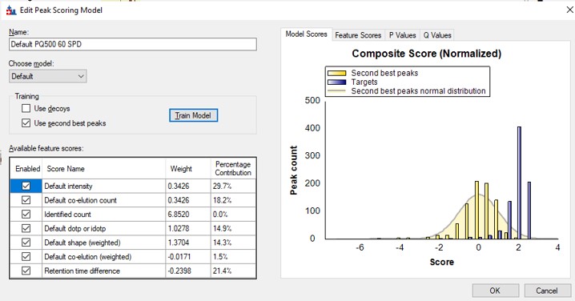Select the Default co-elution (weighted) name cell

tap(104, 257)
